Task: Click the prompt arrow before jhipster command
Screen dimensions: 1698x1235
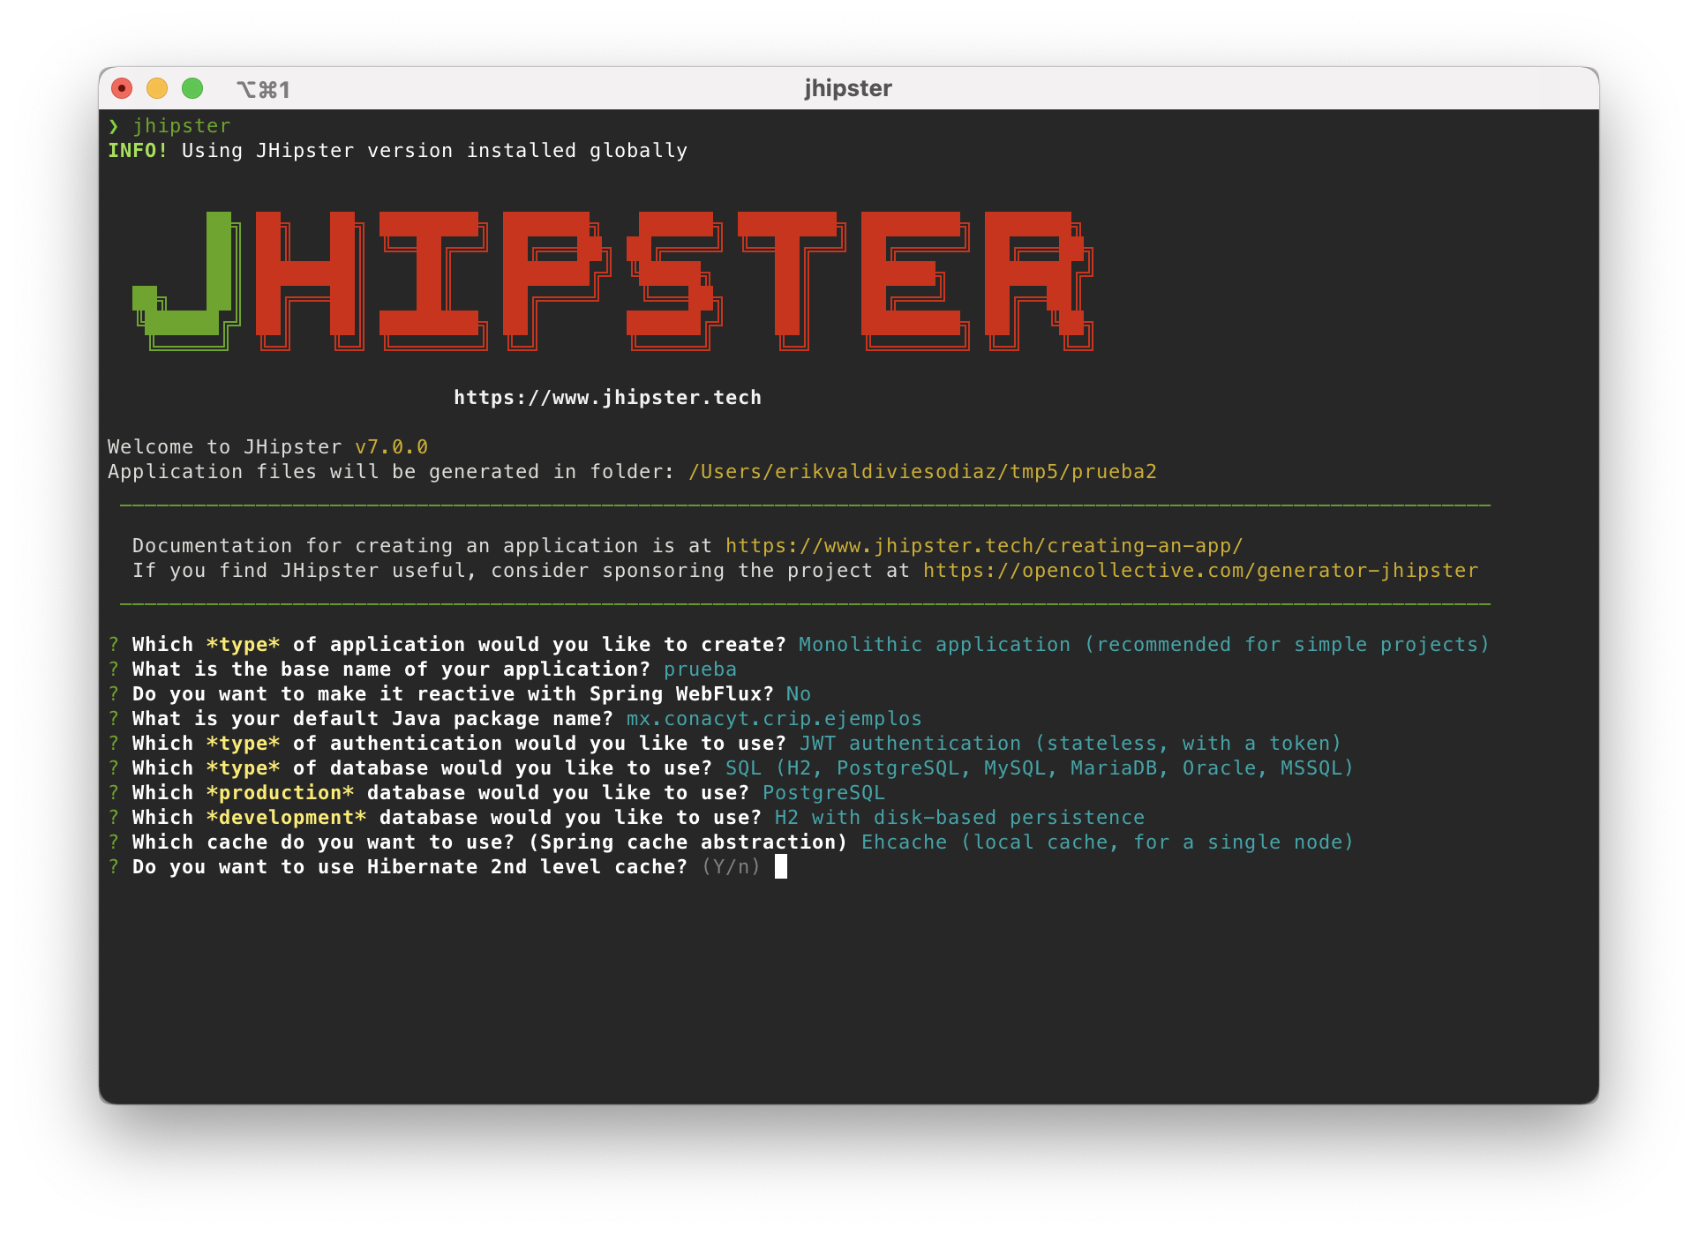Action: coord(114,126)
